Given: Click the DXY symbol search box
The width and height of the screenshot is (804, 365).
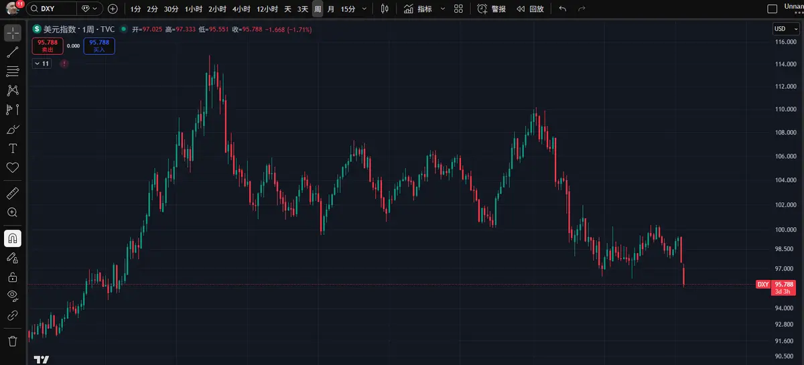Looking at the screenshot, I should 51,9.
